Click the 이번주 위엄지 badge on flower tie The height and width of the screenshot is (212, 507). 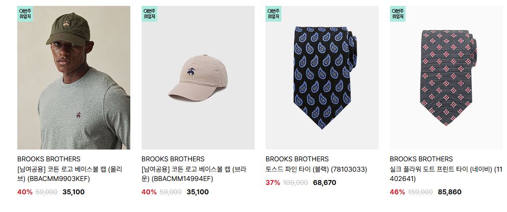coord(398,14)
